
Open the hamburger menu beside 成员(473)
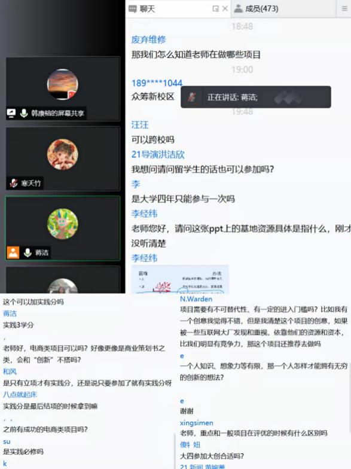tap(344, 8)
